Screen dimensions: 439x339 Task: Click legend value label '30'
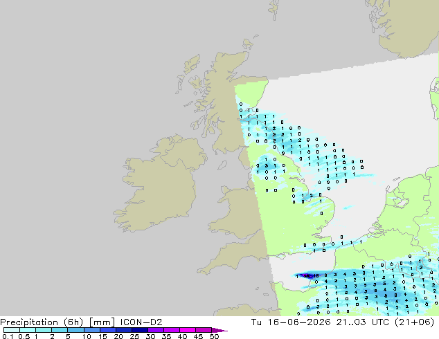tap(150, 336)
